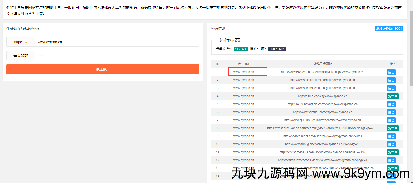The height and width of the screenshot is (183, 413).
Task: Click the 成功 status badge in row 1
Action: [x=391, y=72]
